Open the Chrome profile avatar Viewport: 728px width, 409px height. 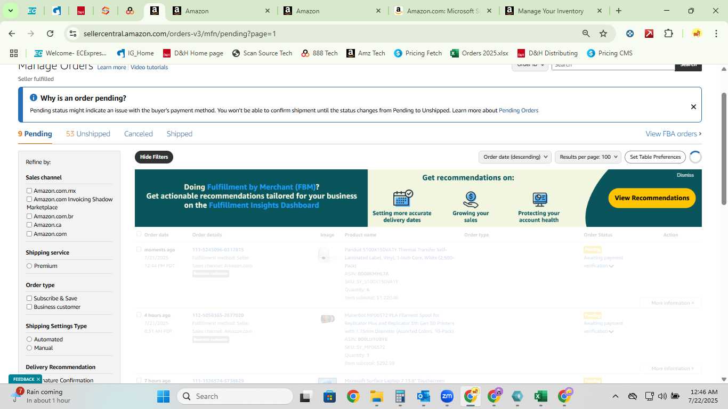[697, 34]
